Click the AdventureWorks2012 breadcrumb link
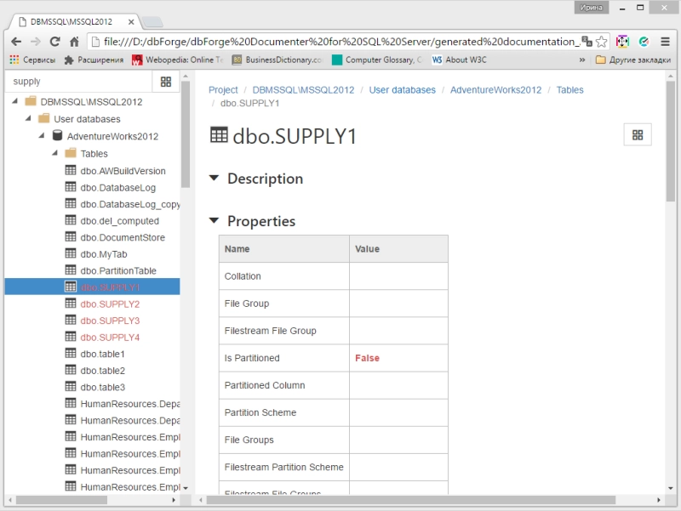Screen dimensions: 681x511 point(495,90)
